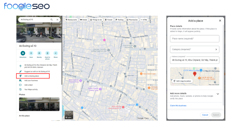Click Add a label option
The image size is (239, 134).
tap(28, 85)
